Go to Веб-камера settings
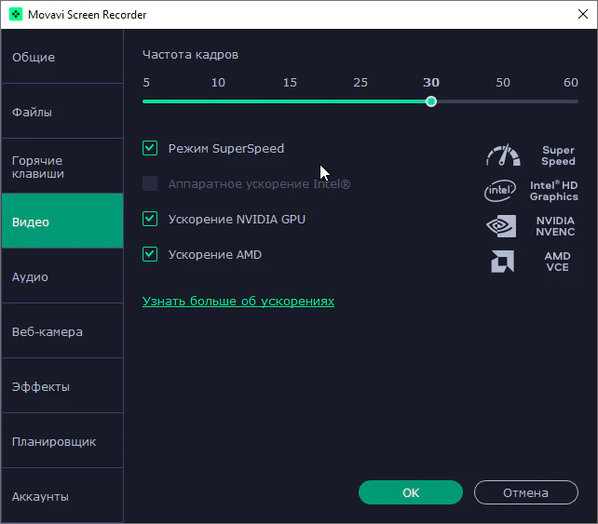Screen dimensions: 598x524 [x=62, y=331]
